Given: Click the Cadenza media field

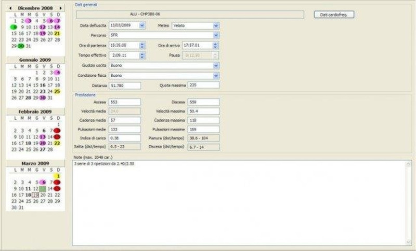Looking at the screenshot, I should pos(125,120).
